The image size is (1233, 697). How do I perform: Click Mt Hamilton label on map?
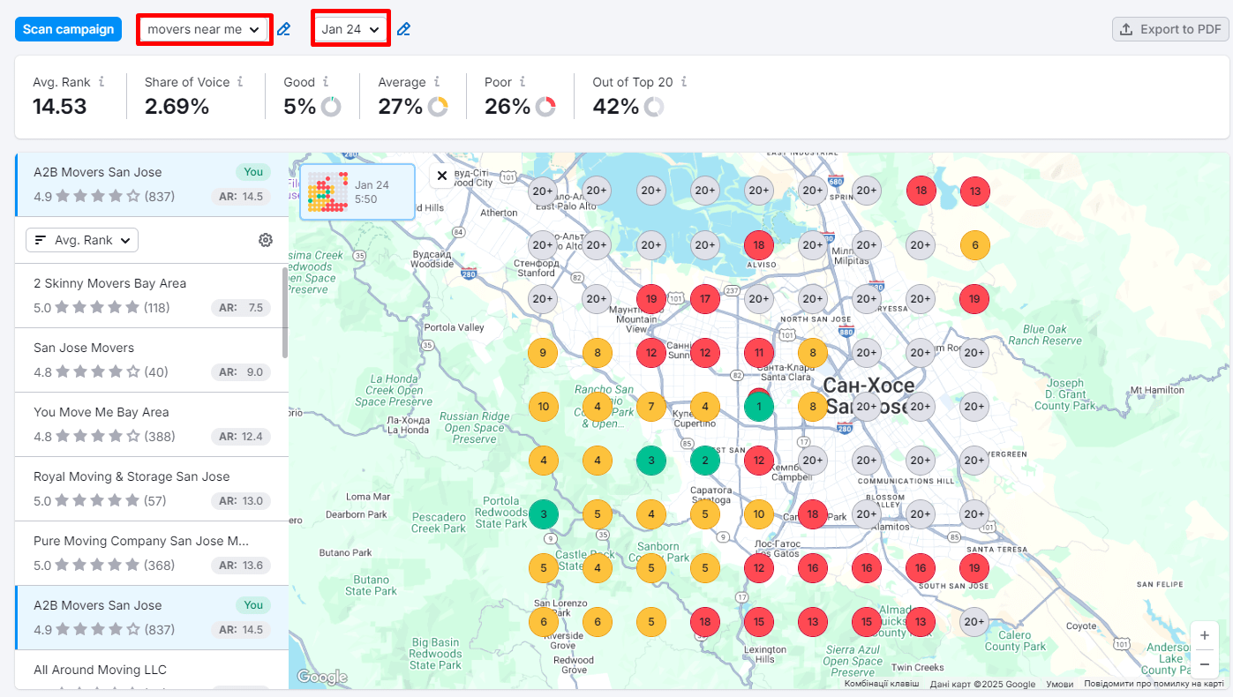click(x=1156, y=389)
